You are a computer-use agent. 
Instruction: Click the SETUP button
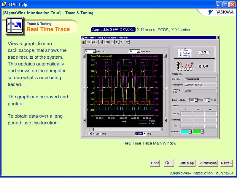point(195,52)
